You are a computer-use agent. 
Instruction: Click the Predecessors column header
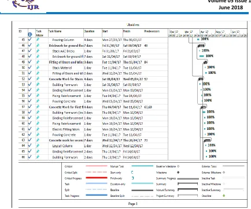coord(152,31)
